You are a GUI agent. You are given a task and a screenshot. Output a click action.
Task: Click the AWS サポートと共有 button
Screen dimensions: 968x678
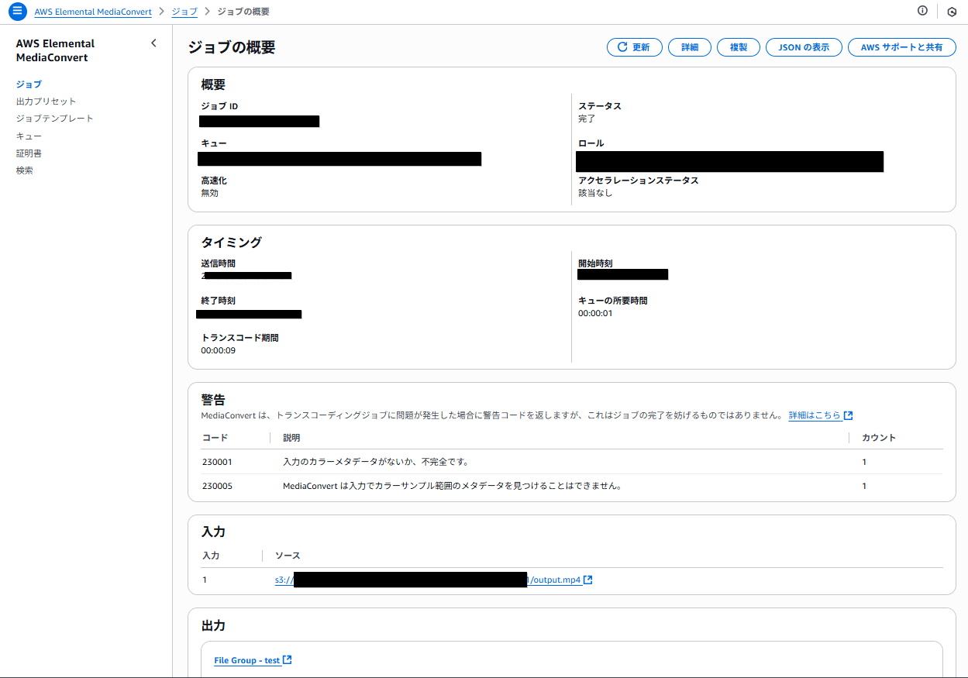(x=902, y=47)
